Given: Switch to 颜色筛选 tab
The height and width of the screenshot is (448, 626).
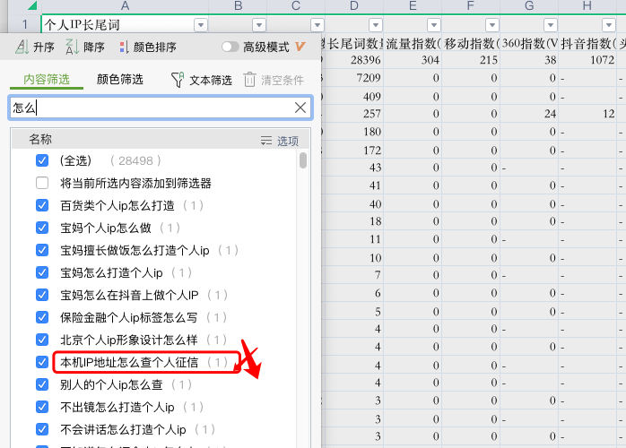Looking at the screenshot, I should pyautogui.click(x=119, y=80).
